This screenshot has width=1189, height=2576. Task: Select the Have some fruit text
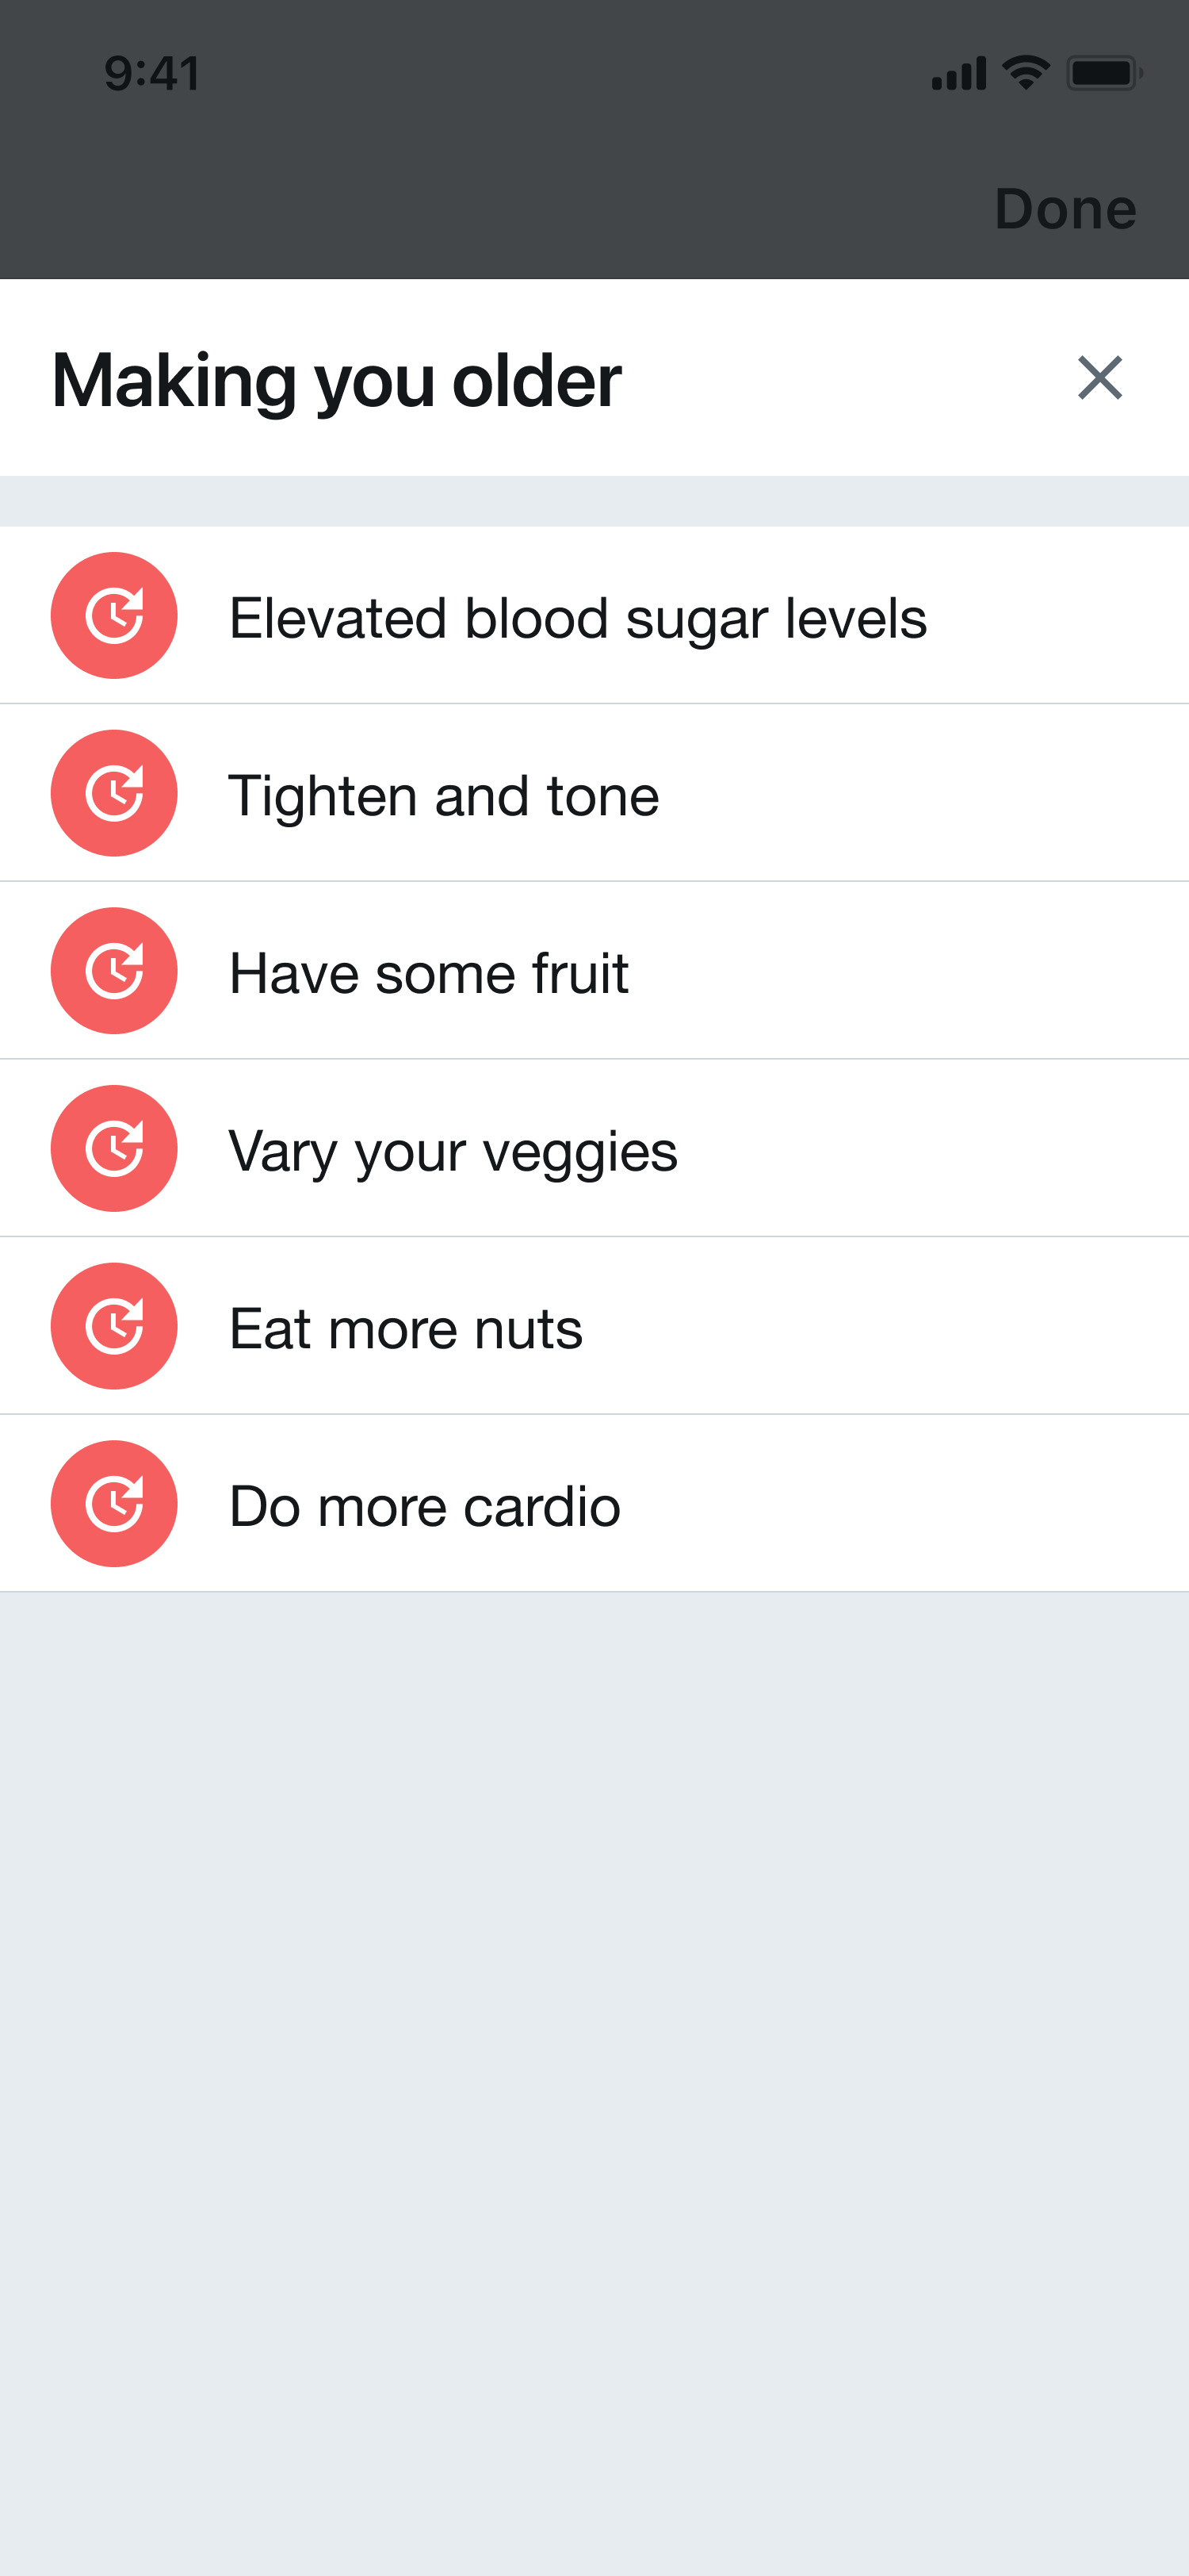coord(429,973)
